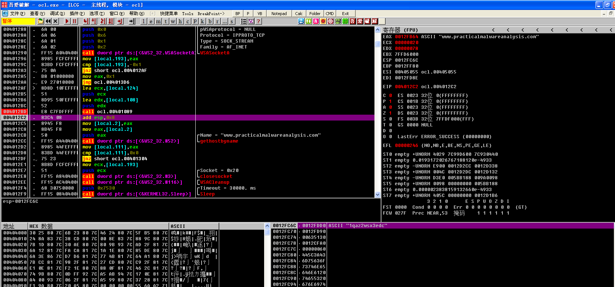Open the 插件(P) menu
This screenshot has width=615, height=287.
coord(77,14)
